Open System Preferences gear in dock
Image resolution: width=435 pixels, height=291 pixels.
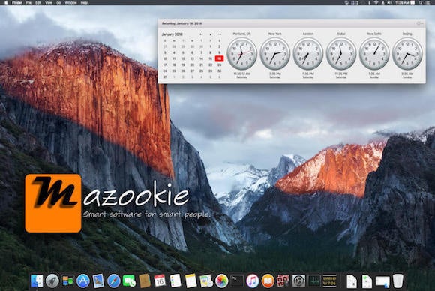click(x=298, y=281)
